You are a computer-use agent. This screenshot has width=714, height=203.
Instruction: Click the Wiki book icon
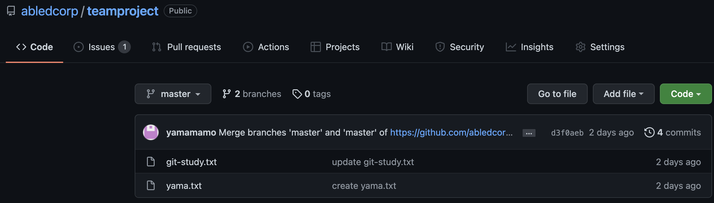[x=386, y=47]
